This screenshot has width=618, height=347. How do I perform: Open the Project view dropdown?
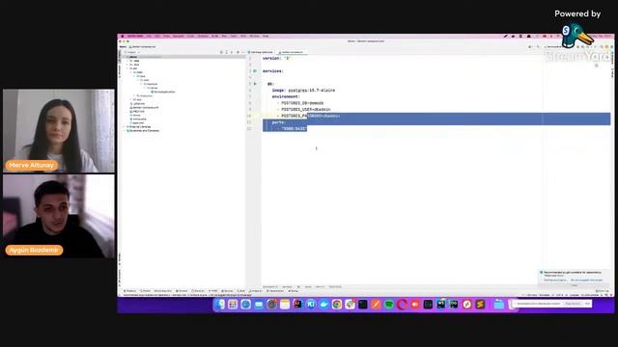click(x=132, y=52)
